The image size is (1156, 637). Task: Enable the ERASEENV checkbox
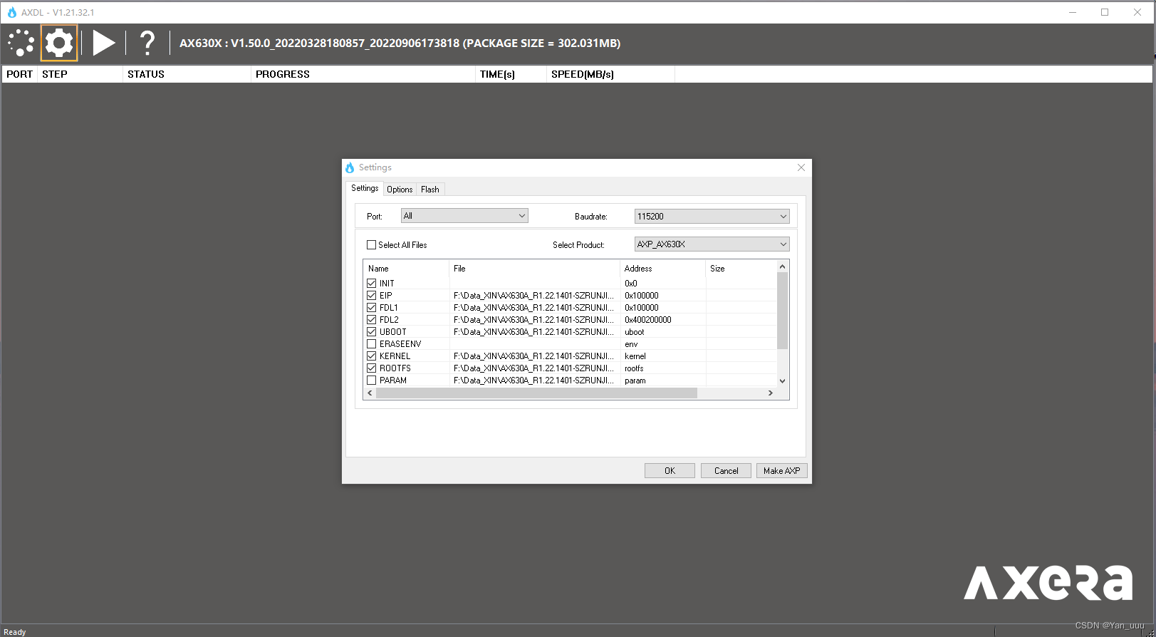pyautogui.click(x=371, y=344)
